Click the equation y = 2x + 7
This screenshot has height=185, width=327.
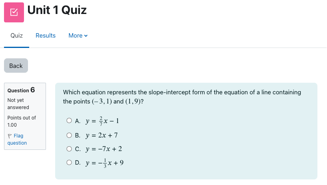coord(102,135)
